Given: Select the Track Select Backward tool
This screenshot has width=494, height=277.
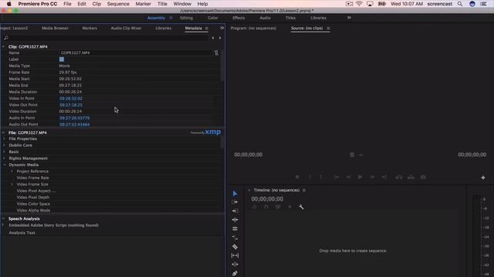Looking at the screenshot, I should pyautogui.click(x=235, y=211).
